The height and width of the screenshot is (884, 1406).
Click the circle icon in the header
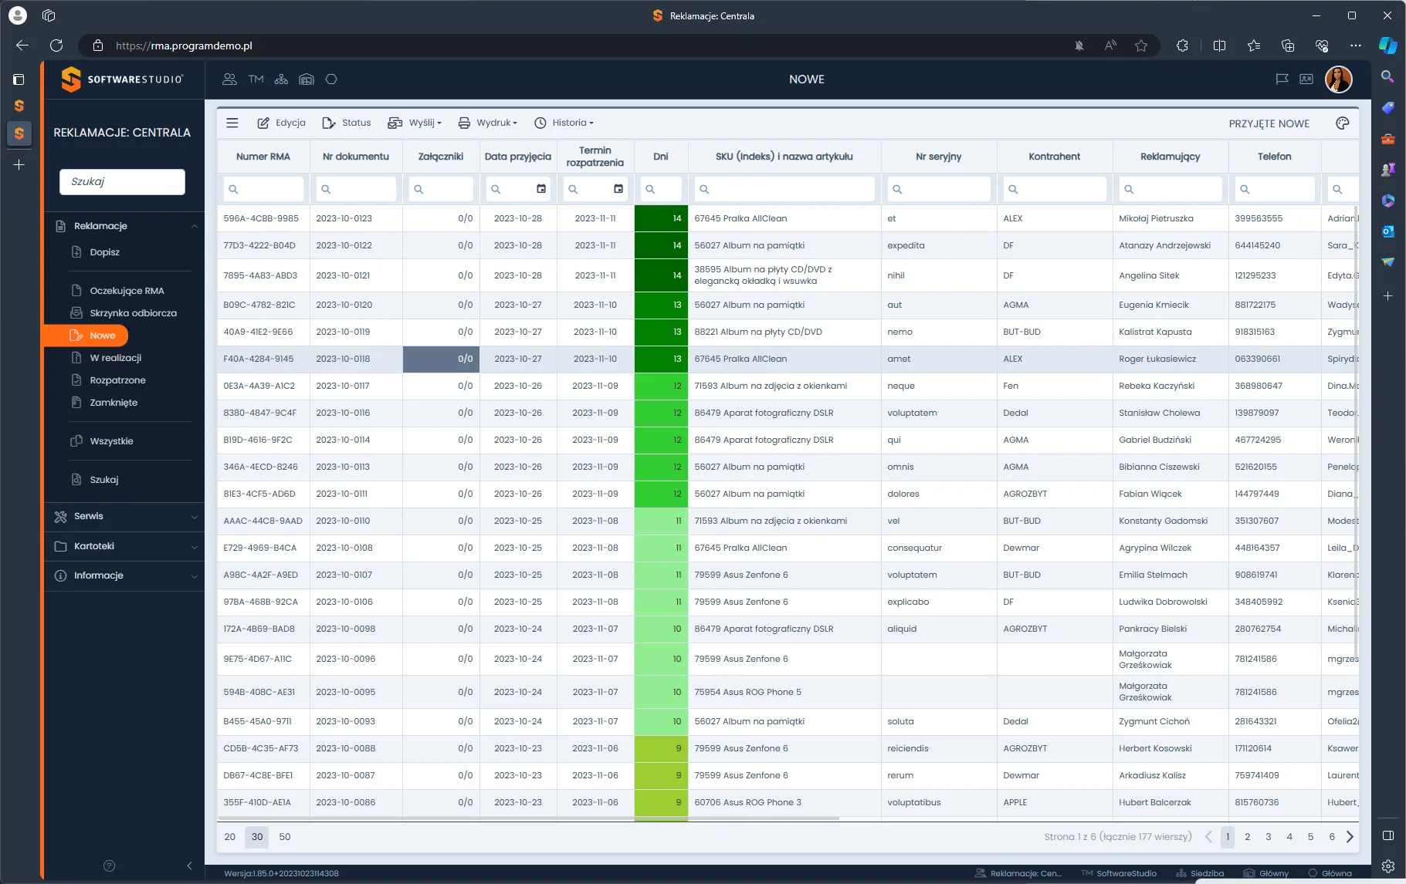click(331, 79)
